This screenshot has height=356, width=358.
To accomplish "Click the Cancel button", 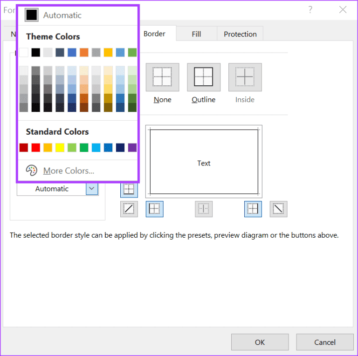I will point(325,342).
